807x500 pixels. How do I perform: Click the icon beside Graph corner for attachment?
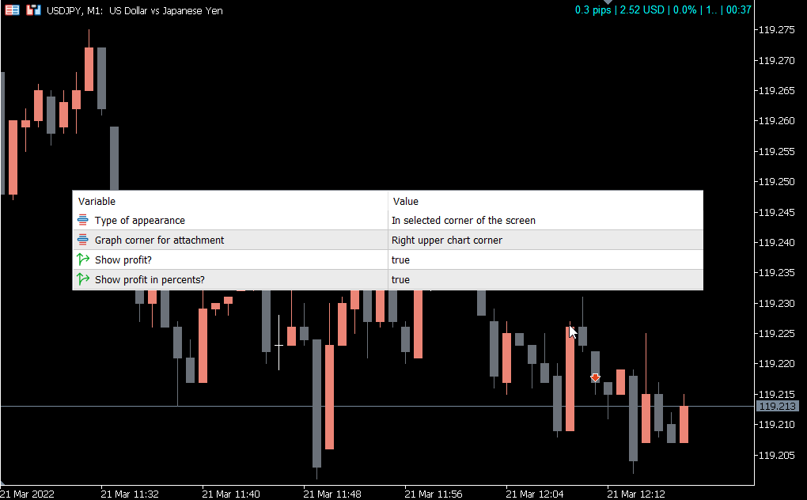pos(83,240)
